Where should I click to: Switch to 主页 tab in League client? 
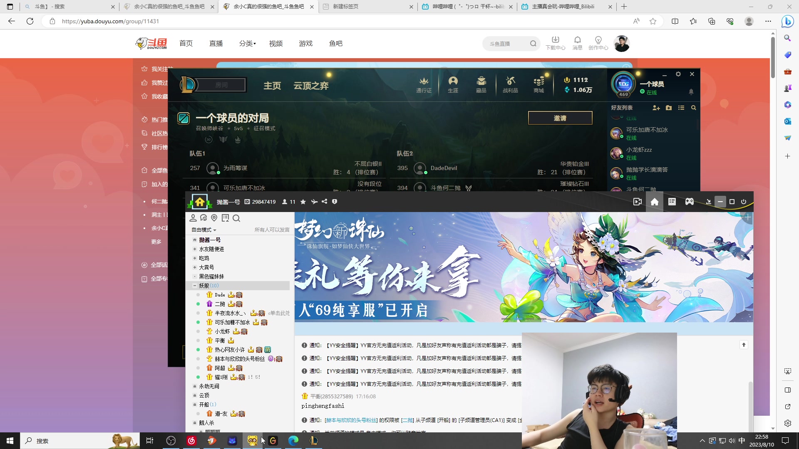[x=272, y=86]
